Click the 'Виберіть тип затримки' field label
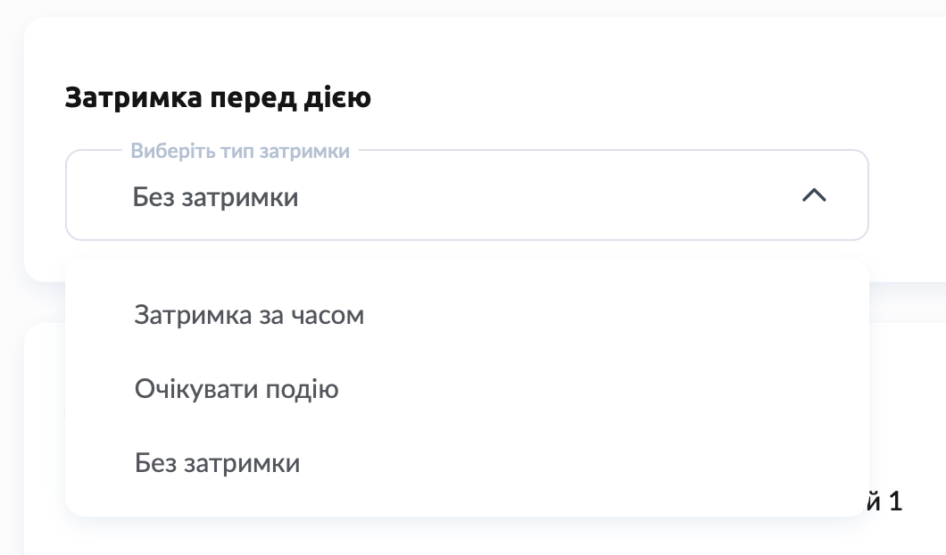Screen dimensions: 946x555 click(240, 151)
